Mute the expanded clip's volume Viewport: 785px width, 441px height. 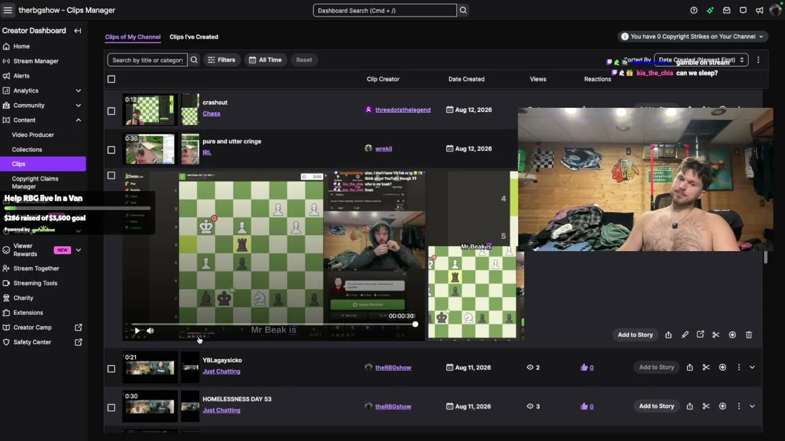pyautogui.click(x=150, y=331)
